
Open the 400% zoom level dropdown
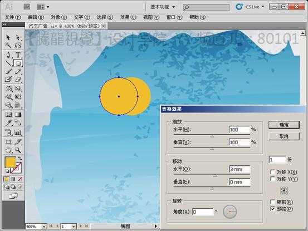[x=44, y=227]
